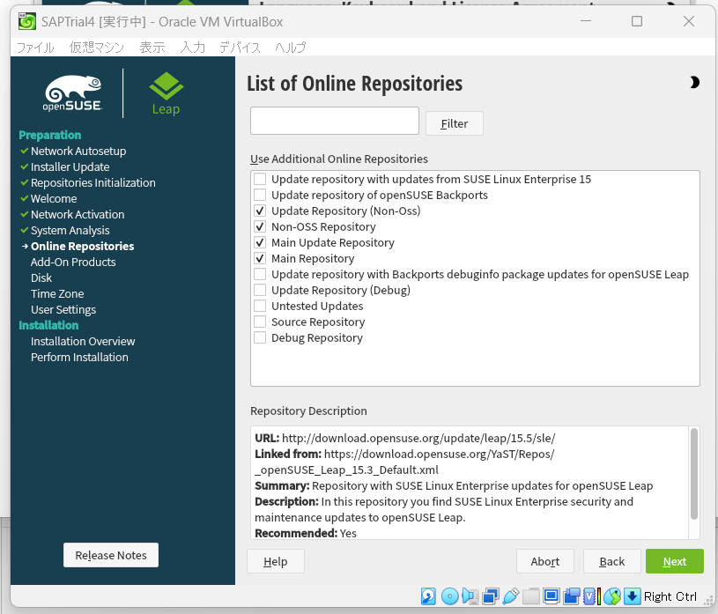718x614 pixels.
Task: Maximize the VirtualBox window
Action: [x=636, y=21]
